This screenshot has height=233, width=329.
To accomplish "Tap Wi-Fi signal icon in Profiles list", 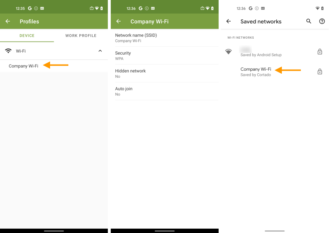I will click(8, 51).
